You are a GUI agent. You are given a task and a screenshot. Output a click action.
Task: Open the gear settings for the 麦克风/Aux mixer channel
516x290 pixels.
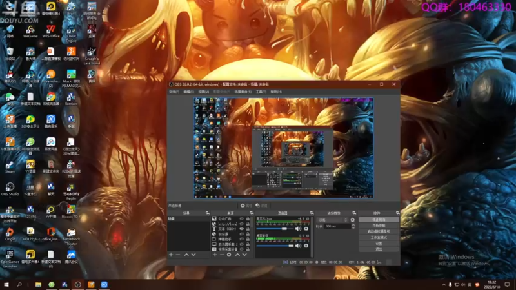tap(306, 229)
